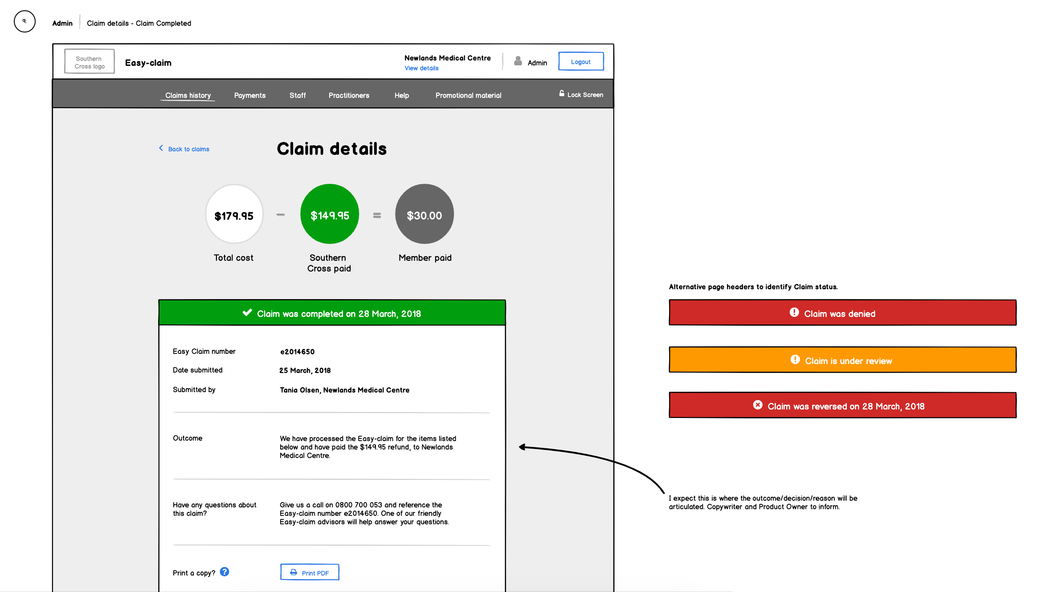The width and height of the screenshot is (1037, 592).
Task: Click the View details link
Action: (421, 68)
